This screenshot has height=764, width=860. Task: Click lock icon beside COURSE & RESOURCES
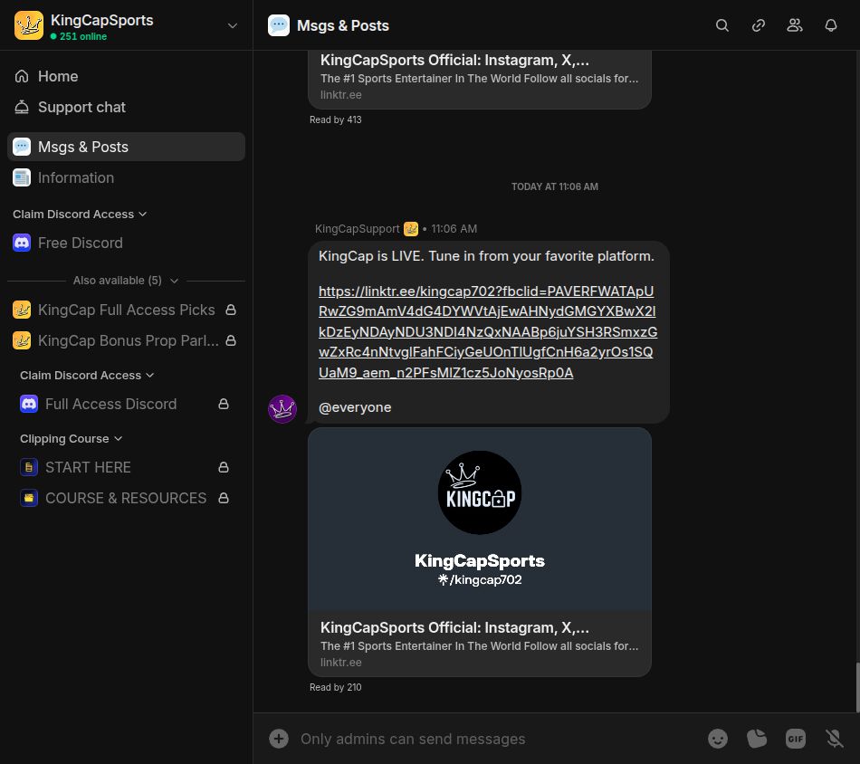click(224, 498)
